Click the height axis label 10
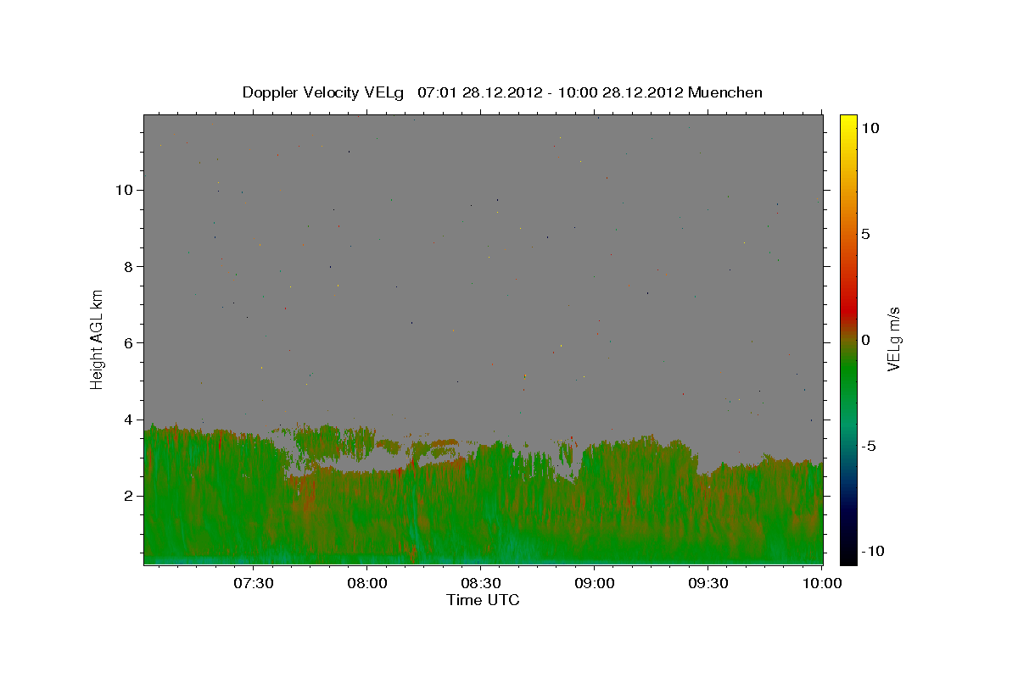The image size is (1018, 678). pos(124,190)
